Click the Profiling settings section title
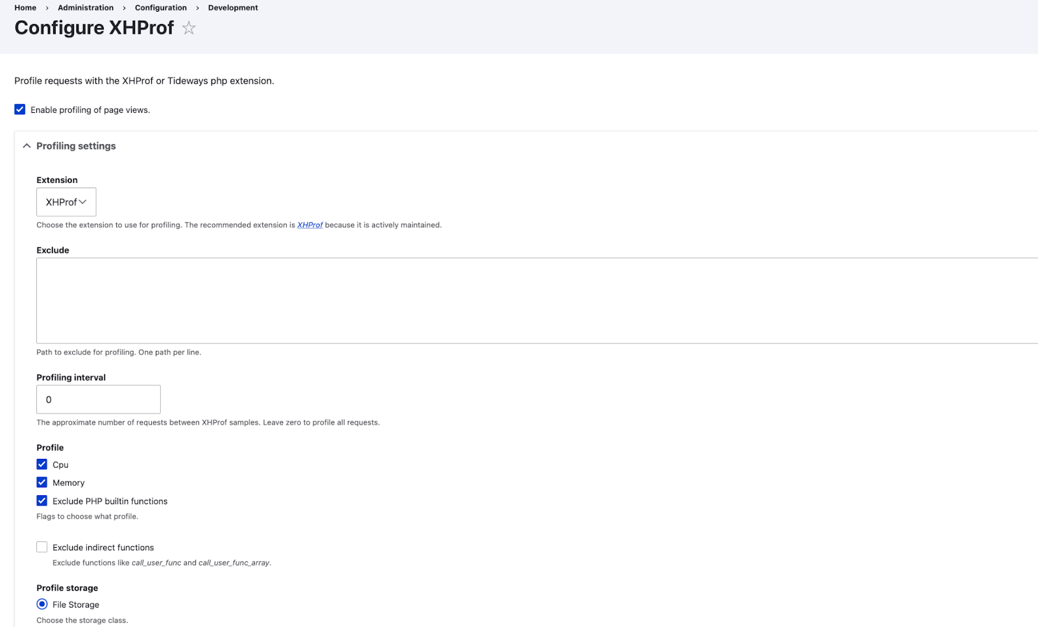 coord(76,146)
